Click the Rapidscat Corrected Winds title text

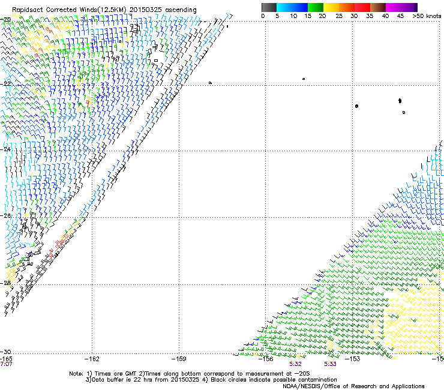click(x=104, y=10)
